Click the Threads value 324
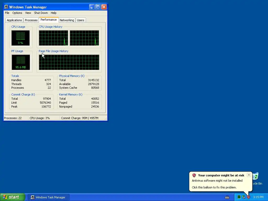Image resolution: width=268 pixels, height=201 pixels. point(48,84)
